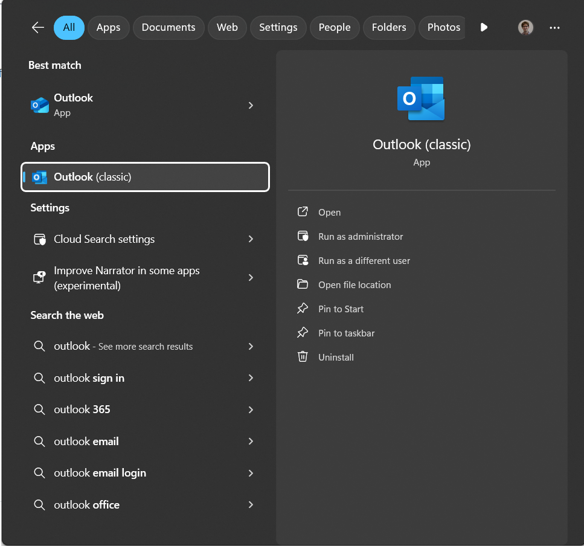584x546 pixels.
Task: Open Improve Narrator in some apps setting
Action: click(x=146, y=278)
